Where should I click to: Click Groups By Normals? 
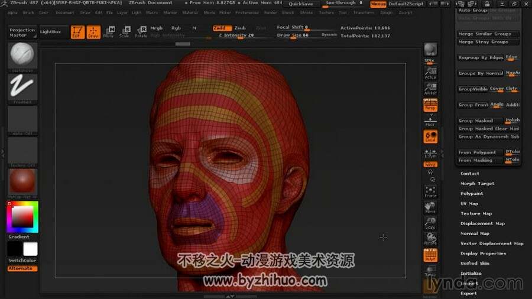coord(481,73)
